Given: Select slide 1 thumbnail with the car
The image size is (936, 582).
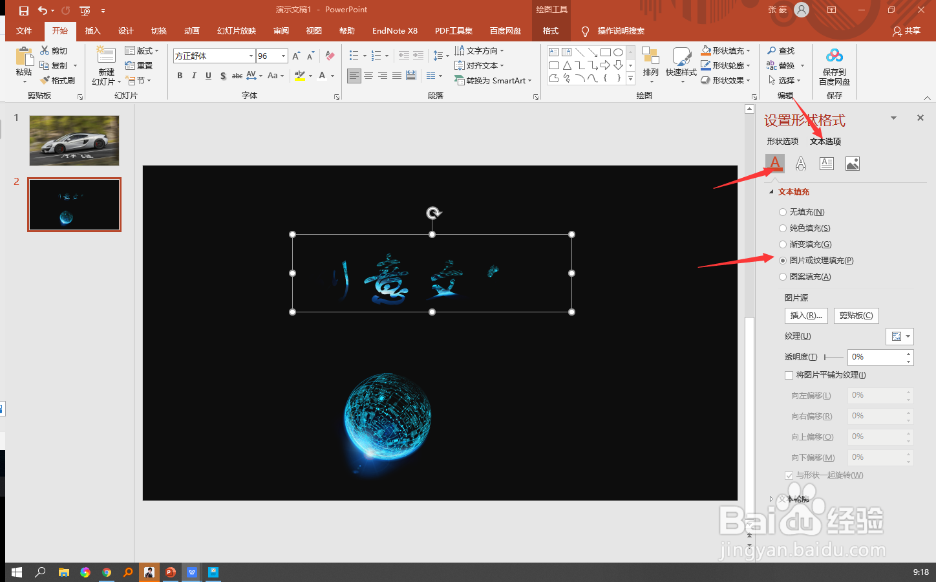Looking at the screenshot, I should coord(74,140).
